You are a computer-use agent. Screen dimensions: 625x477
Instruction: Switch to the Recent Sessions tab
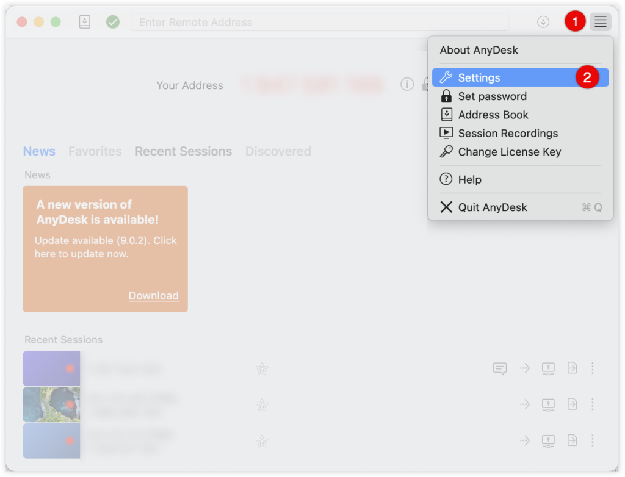coord(183,151)
